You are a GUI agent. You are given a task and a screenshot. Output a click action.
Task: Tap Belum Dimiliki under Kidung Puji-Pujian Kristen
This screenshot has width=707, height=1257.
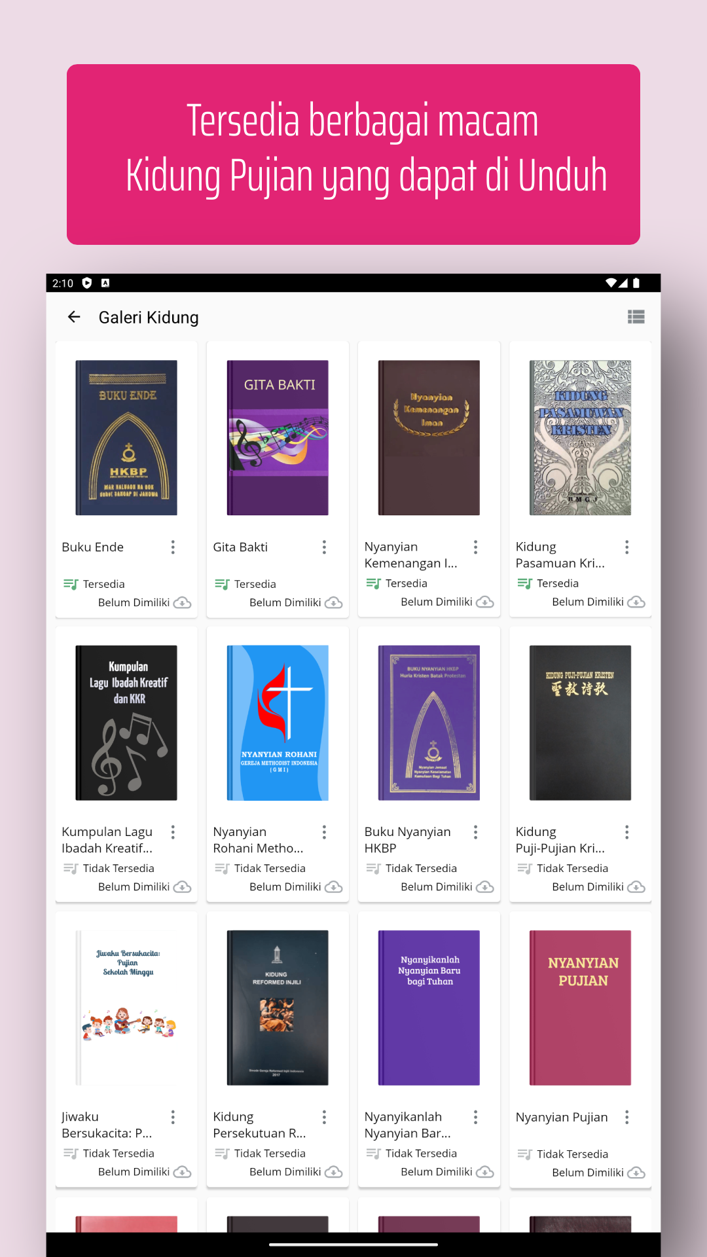588,886
